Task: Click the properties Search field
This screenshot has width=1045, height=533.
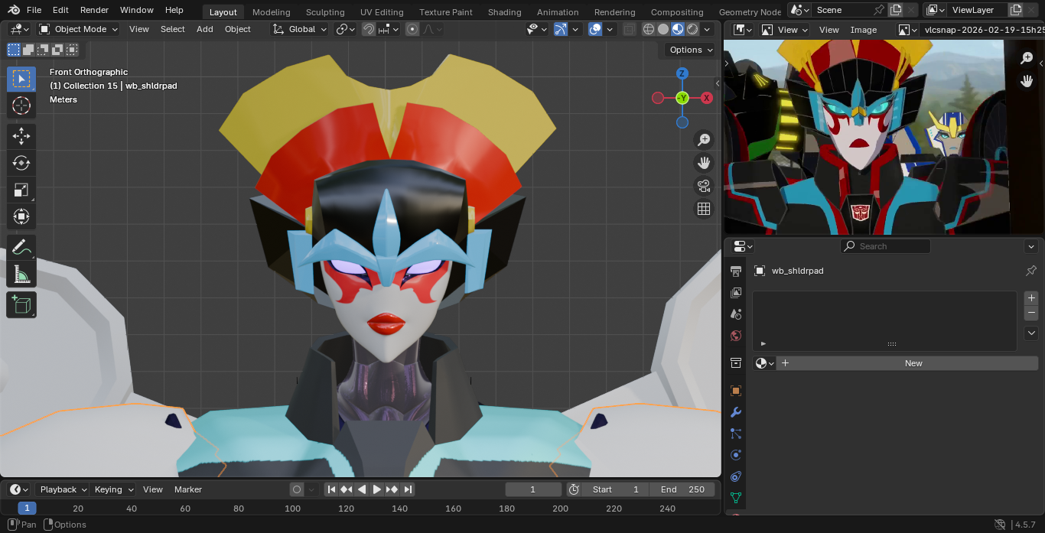Action: [x=885, y=246]
